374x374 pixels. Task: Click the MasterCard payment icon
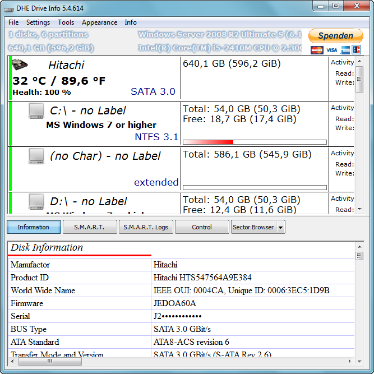317,50
